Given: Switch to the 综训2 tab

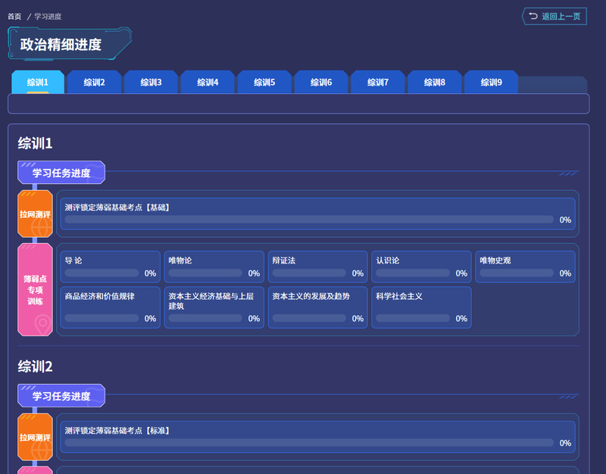Looking at the screenshot, I should [x=94, y=82].
